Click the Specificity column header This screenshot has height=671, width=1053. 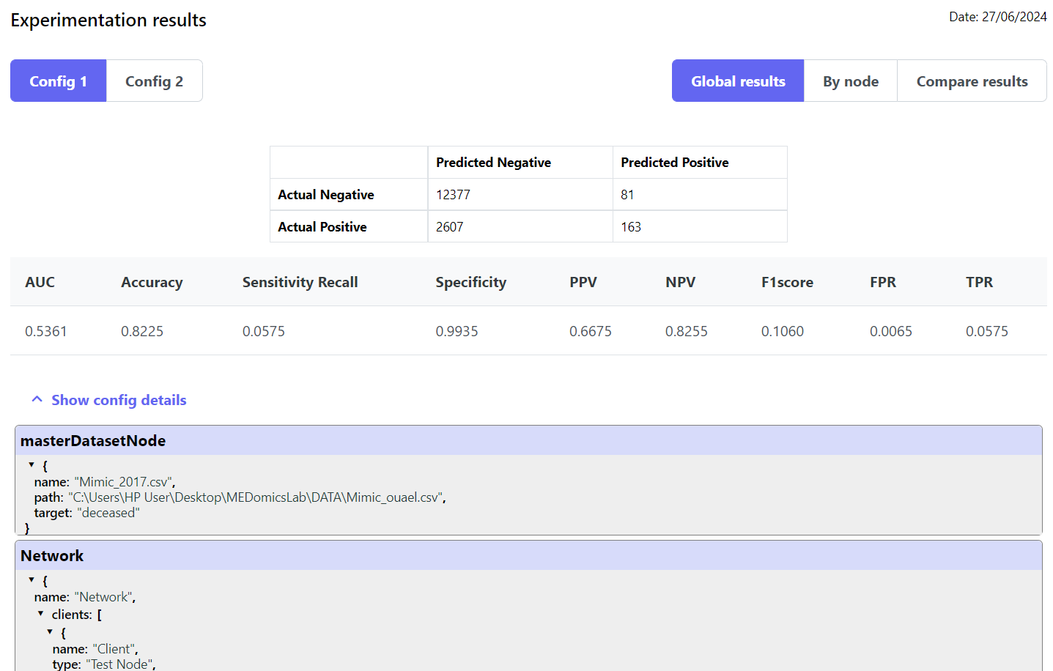coord(470,282)
